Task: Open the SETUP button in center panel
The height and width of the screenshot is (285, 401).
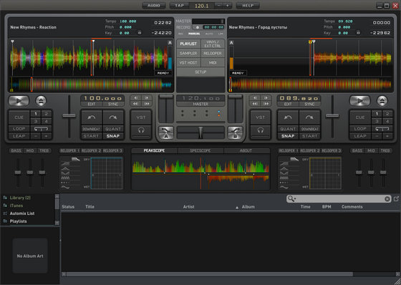Action: (x=200, y=72)
